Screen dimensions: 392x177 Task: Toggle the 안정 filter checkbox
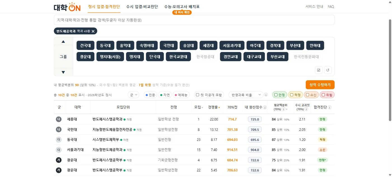point(276,95)
